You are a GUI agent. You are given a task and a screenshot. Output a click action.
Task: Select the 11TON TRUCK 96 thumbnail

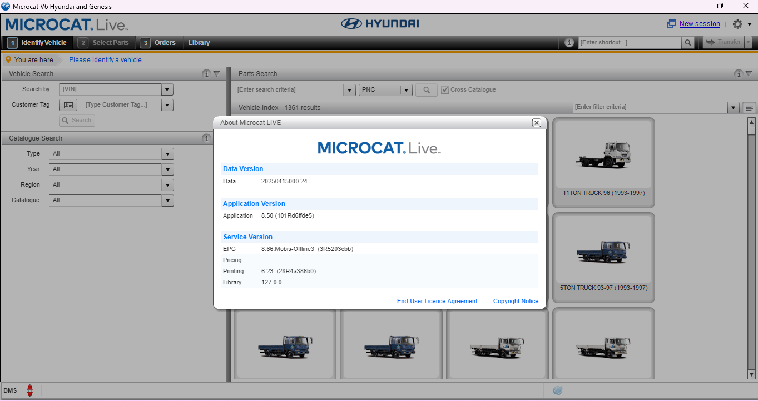coord(603,162)
